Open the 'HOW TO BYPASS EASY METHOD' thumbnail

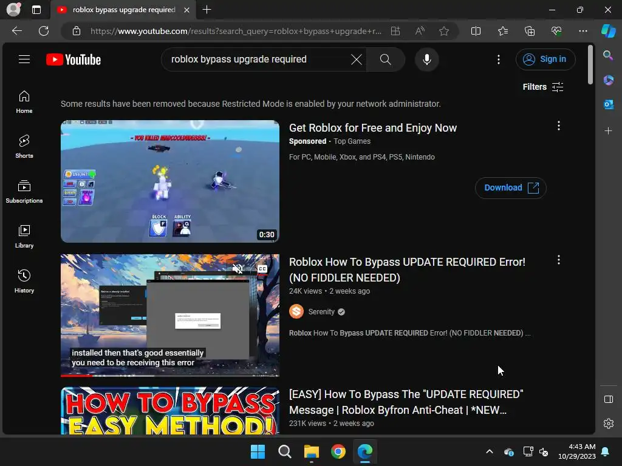[x=170, y=411]
